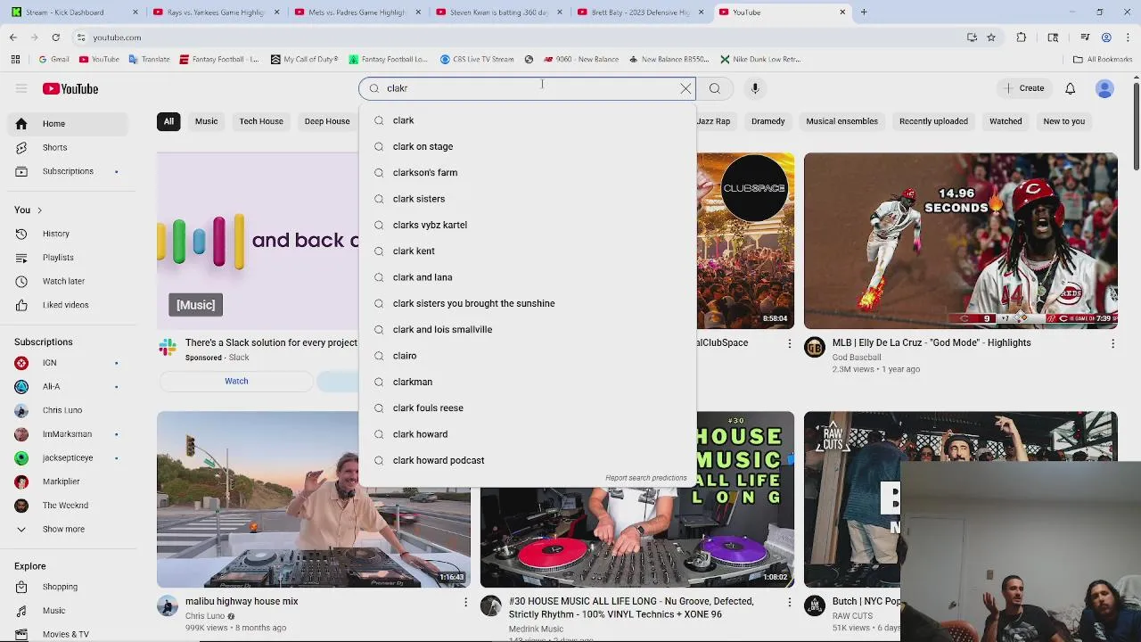Click Report search predictions link

tap(646, 478)
